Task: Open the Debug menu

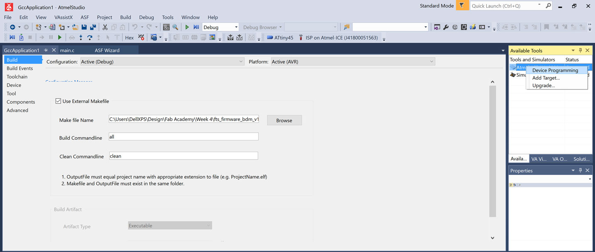Action: (x=147, y=17)
